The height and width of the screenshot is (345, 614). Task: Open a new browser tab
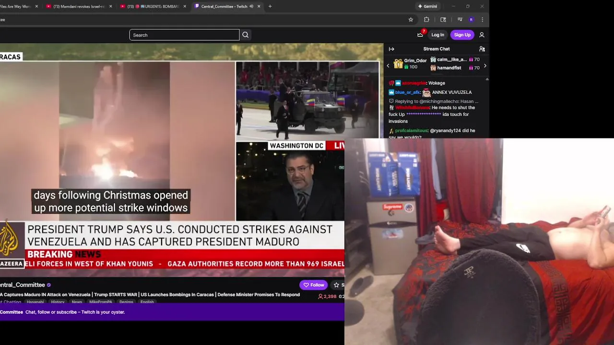pyautogui.click(x=270, y=6)
